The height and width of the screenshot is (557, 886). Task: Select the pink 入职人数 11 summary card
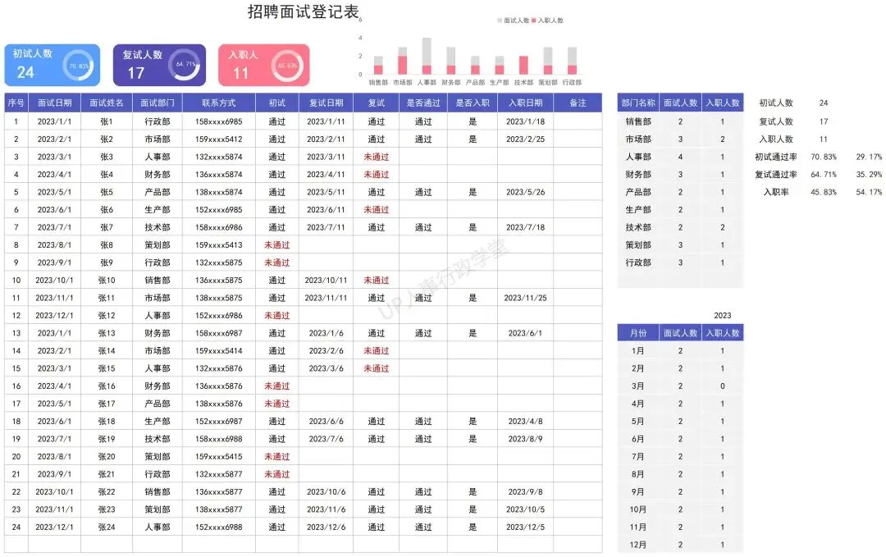pos(264,65)
